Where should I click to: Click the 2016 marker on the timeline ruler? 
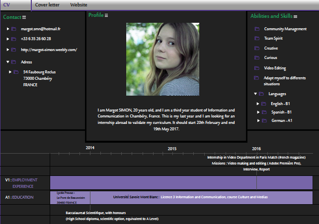[x=256, y=149]
